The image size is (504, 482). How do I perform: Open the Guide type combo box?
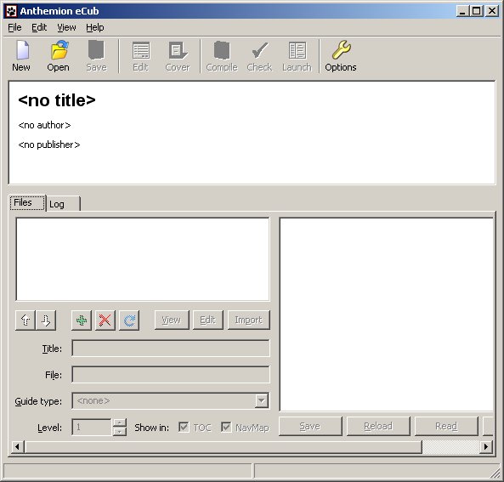[171, 400]
